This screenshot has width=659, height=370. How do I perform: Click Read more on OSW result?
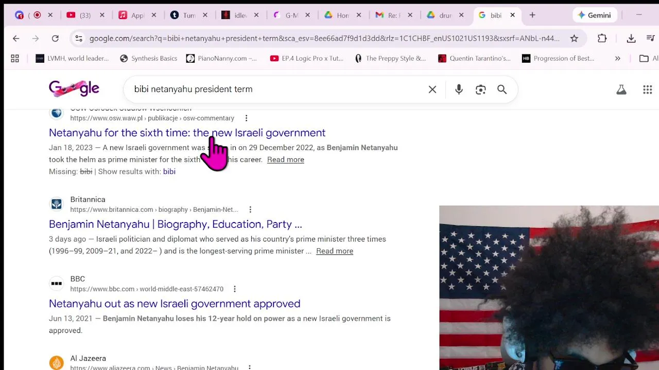tap(285, 160)
